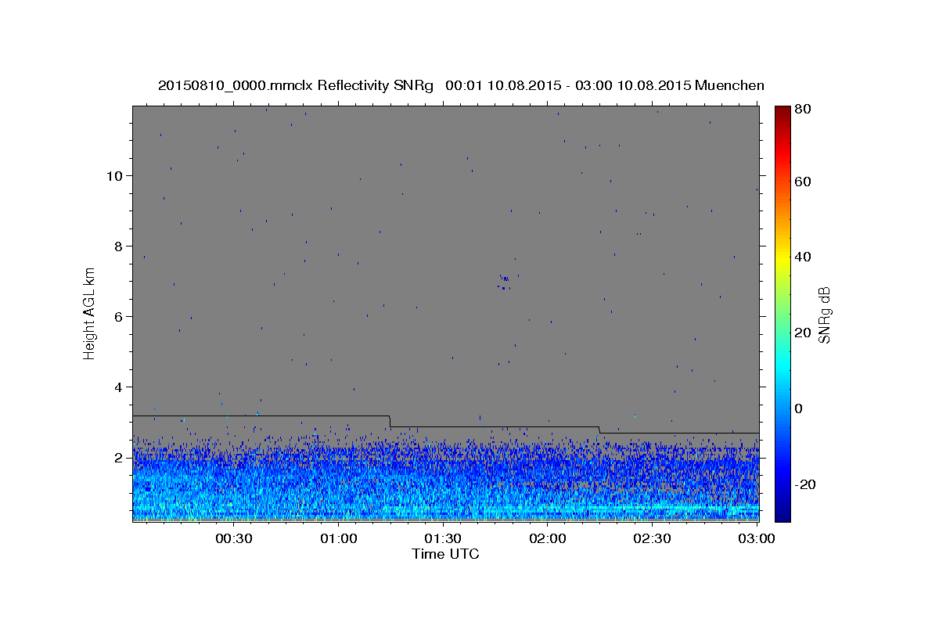Image resolution: width=939 pixels, height=626 pixels.
Task: Click the 00:30 time tick label
Action: click(234, 539)
